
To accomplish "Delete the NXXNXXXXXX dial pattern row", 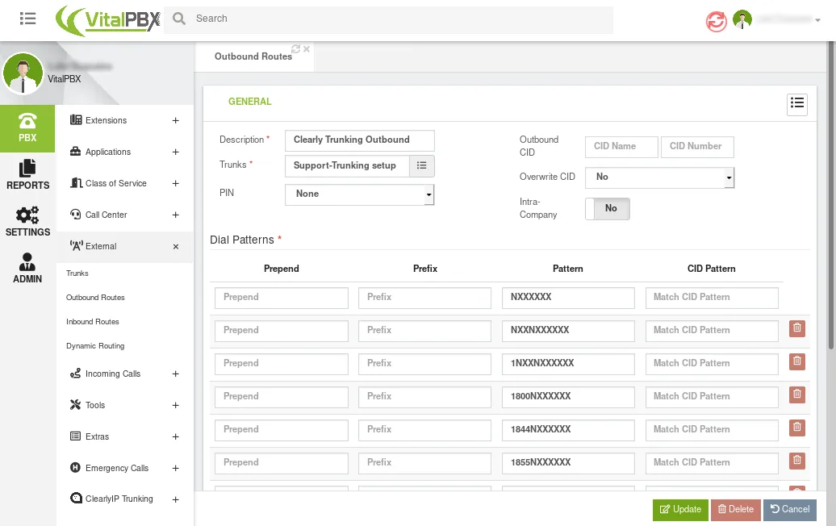I will tap(797, 328).
